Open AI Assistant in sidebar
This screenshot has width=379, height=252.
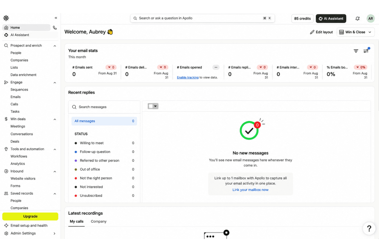pos(30,35)
